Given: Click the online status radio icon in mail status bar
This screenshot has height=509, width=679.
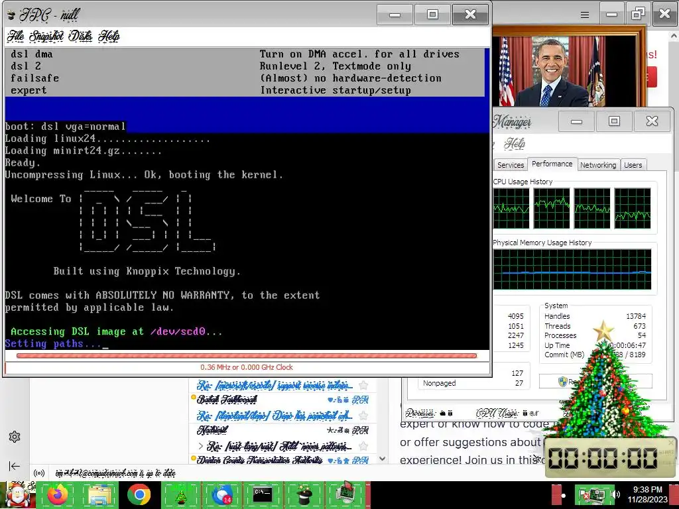Looking at the screenshot, I should point(39,473).
